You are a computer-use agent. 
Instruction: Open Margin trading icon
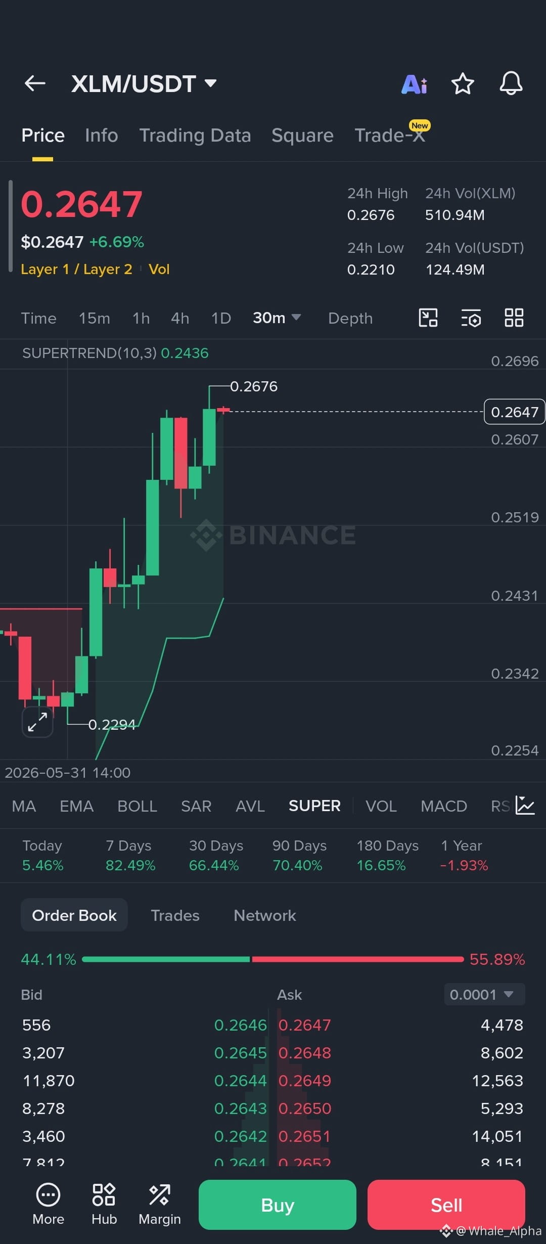tap(160, 1204)
